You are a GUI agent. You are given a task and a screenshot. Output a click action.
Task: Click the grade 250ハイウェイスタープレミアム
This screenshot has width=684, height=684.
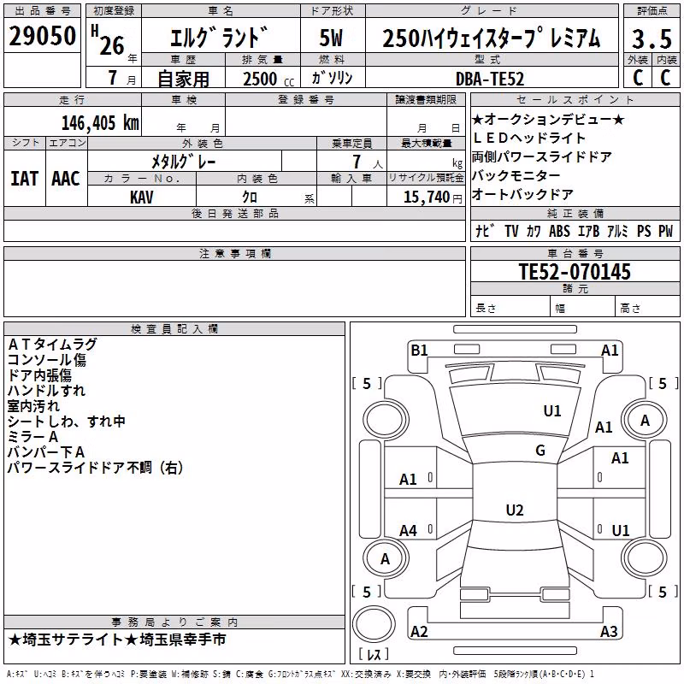point(492,38)
